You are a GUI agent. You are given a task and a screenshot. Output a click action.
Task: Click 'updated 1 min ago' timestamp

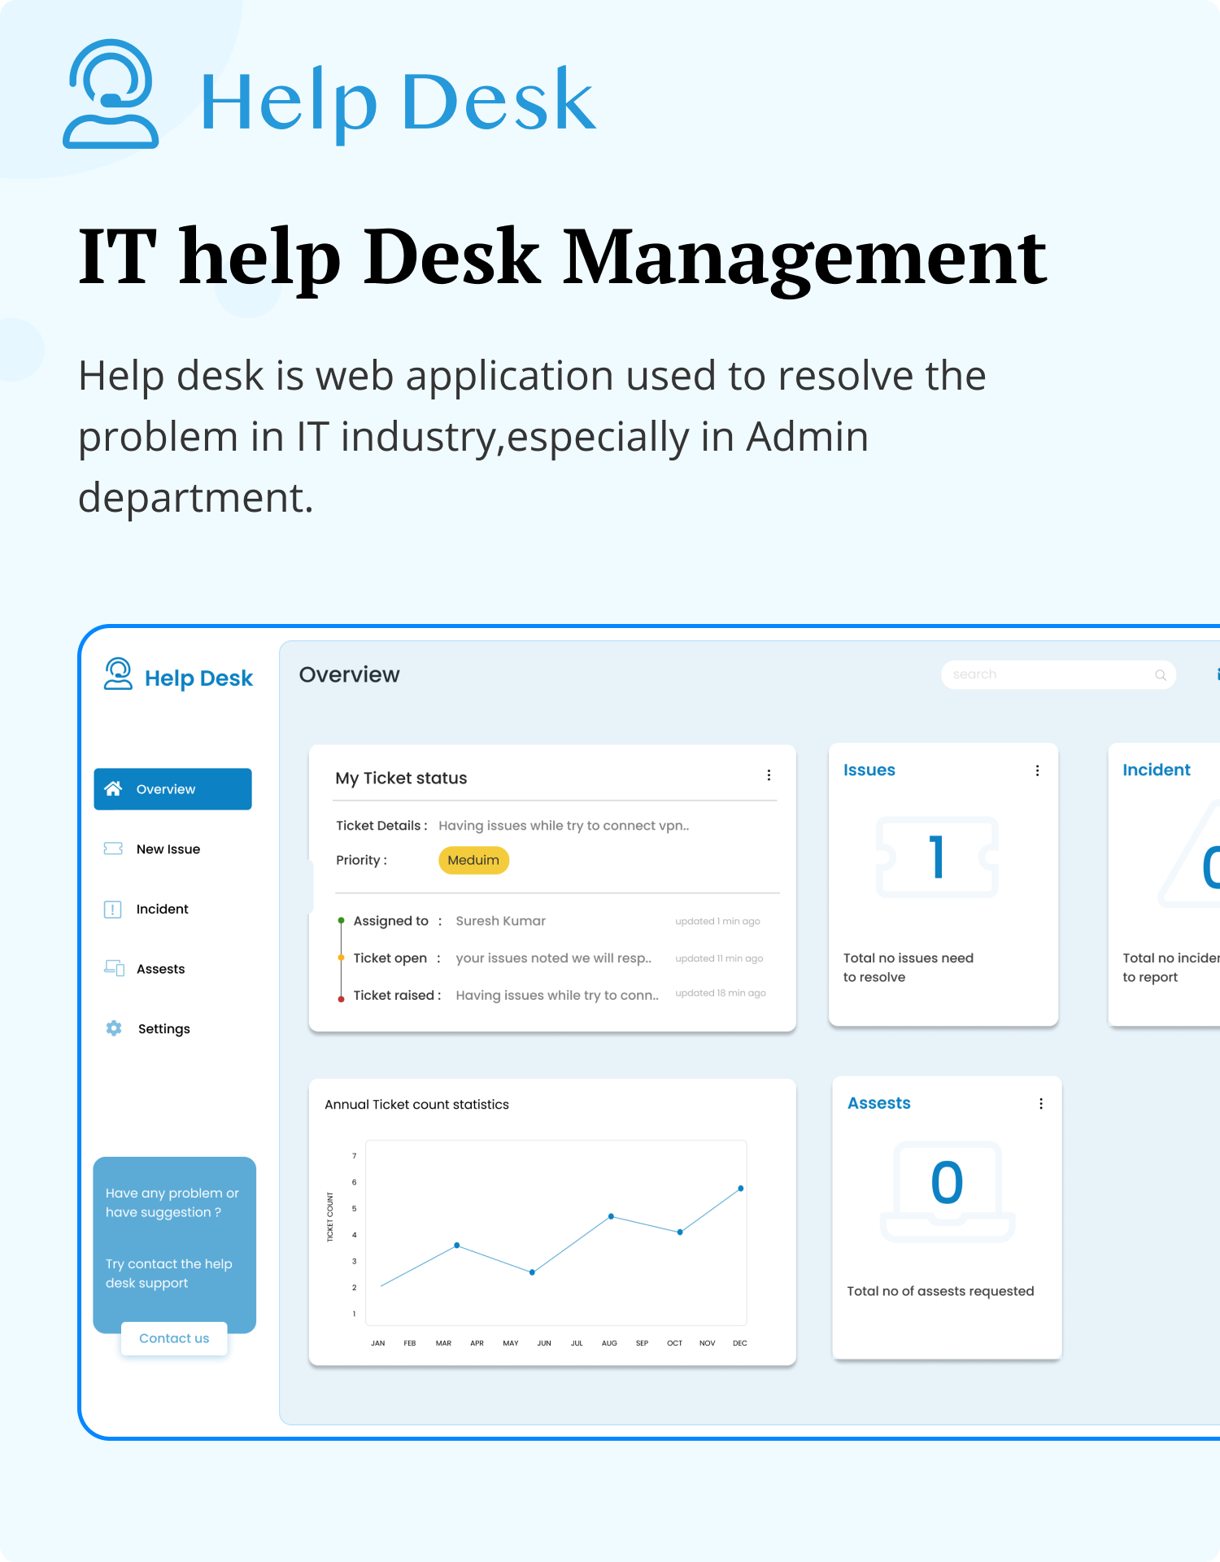click(x=717, y=921)
